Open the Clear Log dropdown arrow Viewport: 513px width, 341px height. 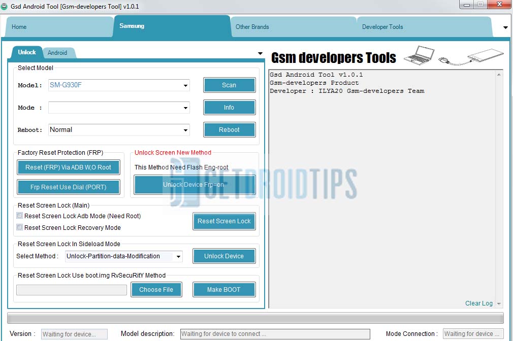(x=499, y=304)
